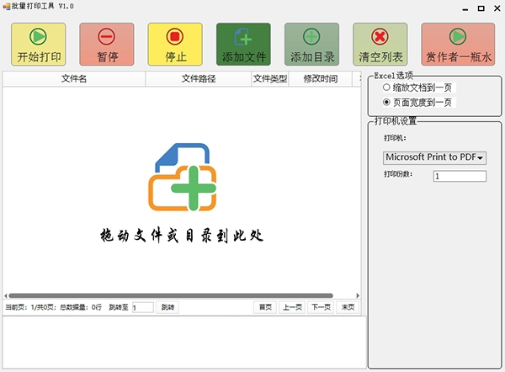The image size is (505, 372).
Task: Click the 跳转 jump button
Action: [167, 307]
